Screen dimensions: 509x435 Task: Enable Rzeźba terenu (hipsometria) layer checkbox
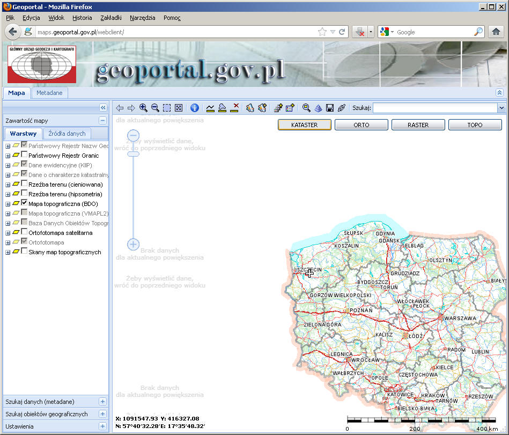pos(24,193)
